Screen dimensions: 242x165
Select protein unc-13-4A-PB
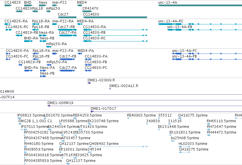184,56
